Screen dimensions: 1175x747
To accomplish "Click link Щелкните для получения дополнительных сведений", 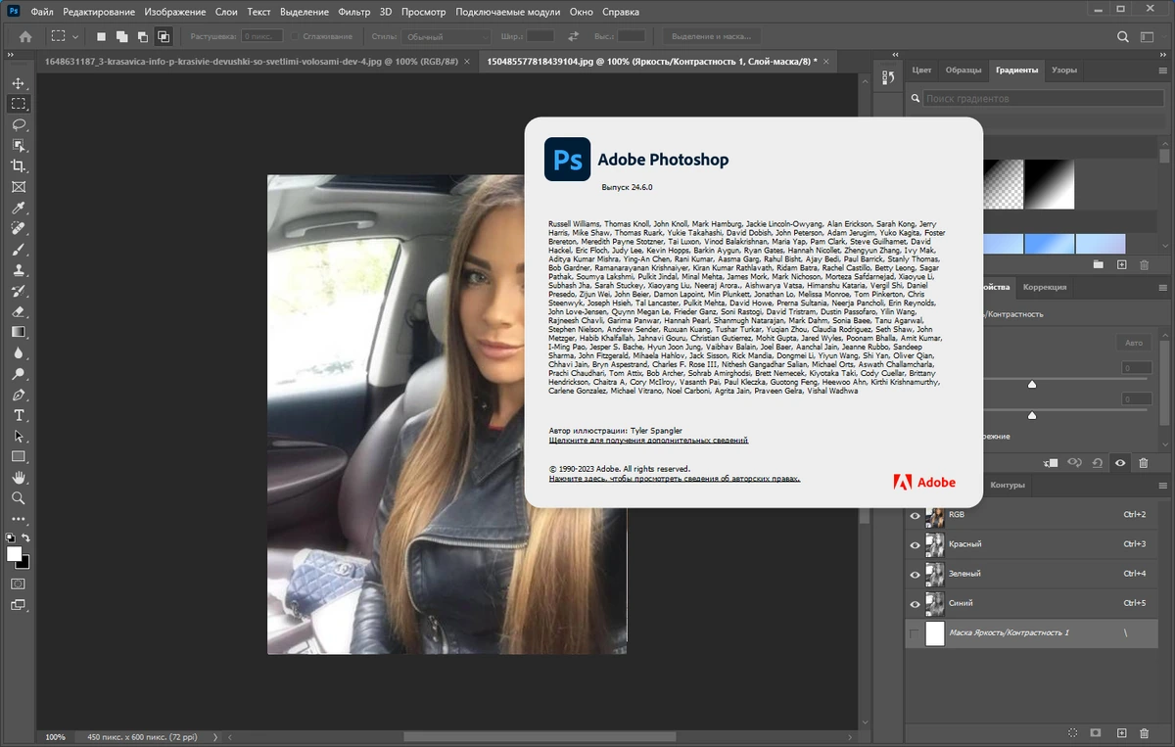I will click(x=648, y=441).
